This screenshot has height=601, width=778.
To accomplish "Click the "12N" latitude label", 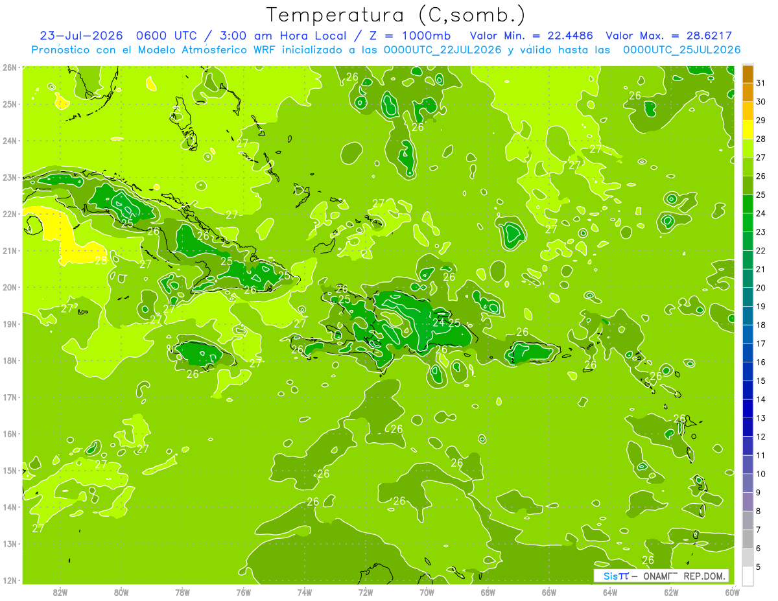I will tap(9, 580).
